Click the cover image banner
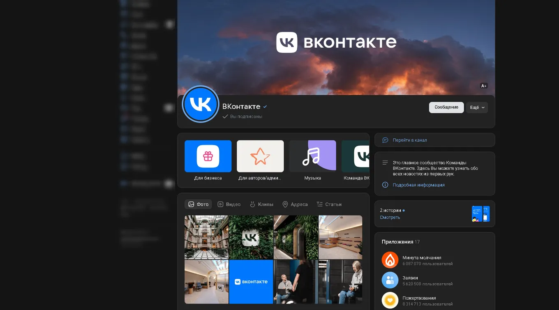 tap(336, 47)
